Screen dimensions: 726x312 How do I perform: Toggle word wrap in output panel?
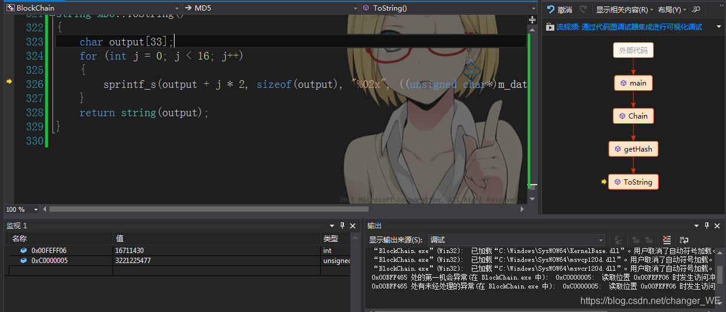pyautogui.click(x=684, y=240)
